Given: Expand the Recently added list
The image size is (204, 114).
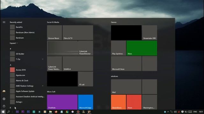Looking at the screenshot, I should tap(14, 43).
